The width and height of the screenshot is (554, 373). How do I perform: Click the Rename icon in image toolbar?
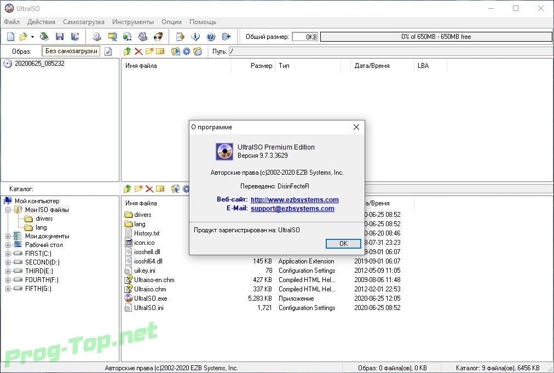coord(160,51)
